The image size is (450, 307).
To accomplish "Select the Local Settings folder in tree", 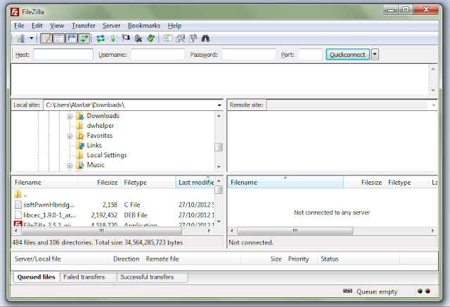I will point(107,155).
